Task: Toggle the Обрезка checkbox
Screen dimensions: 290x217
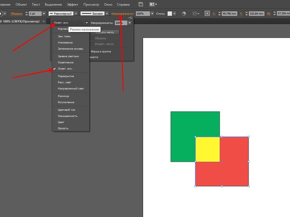Action: 92,38
